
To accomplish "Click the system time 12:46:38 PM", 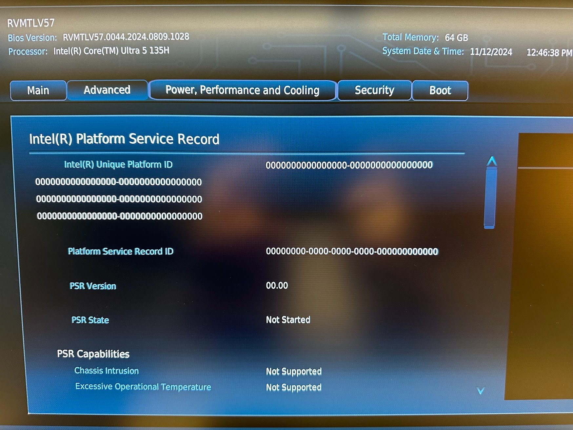I will (x=549, y=52).
